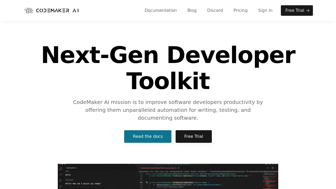Open the More Actions ellipsis menu in editor
Image resolution: width=336 pixels, height=189 pixels.
[x=276, y=167]
